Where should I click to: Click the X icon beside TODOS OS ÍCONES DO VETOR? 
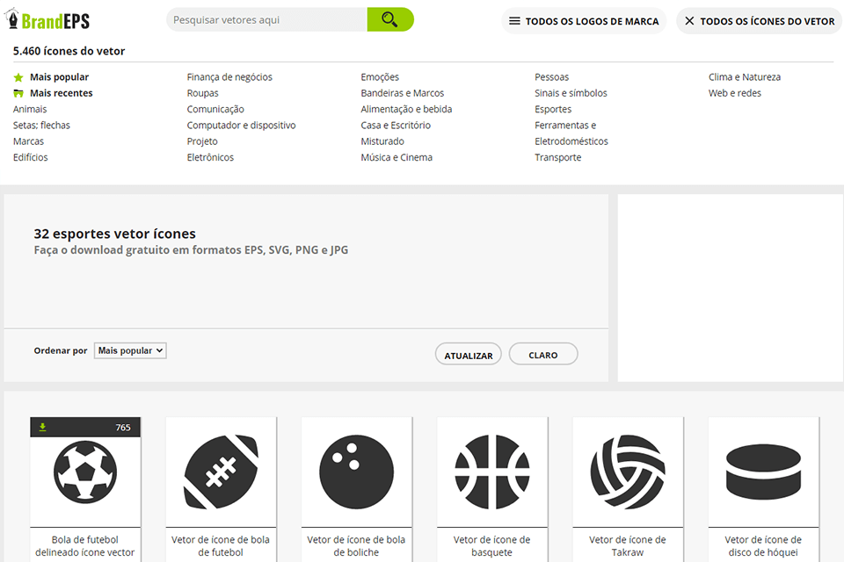(x=686, y=20)
